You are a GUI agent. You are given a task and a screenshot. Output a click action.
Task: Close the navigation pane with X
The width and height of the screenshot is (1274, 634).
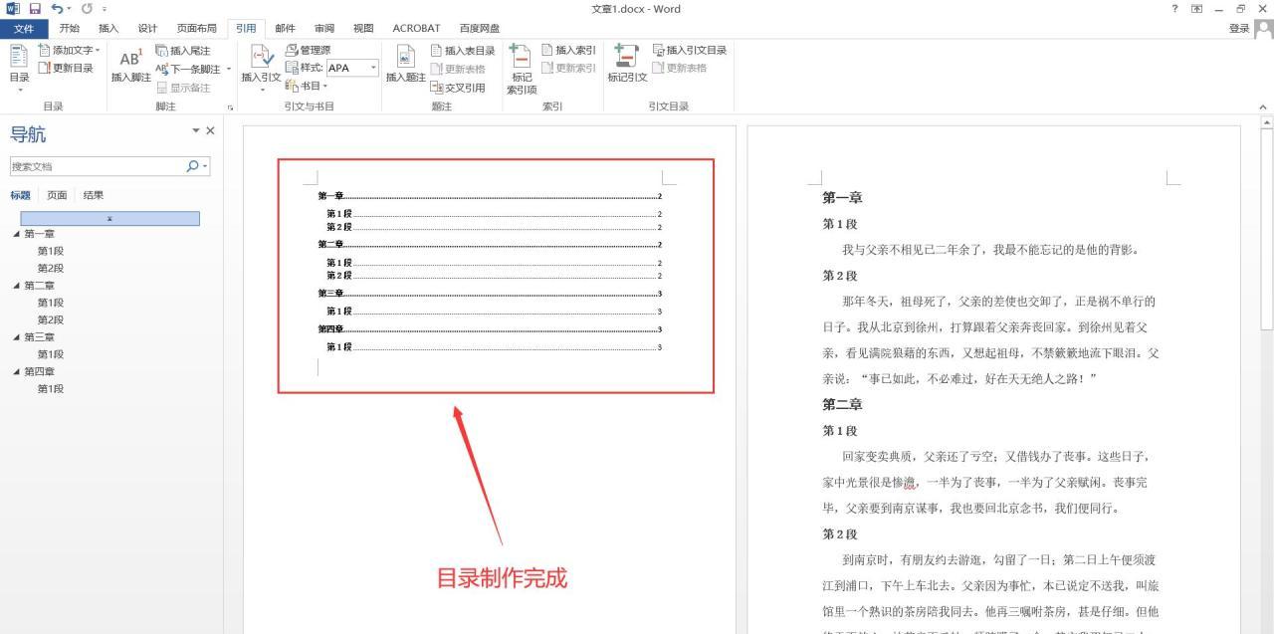210,130
